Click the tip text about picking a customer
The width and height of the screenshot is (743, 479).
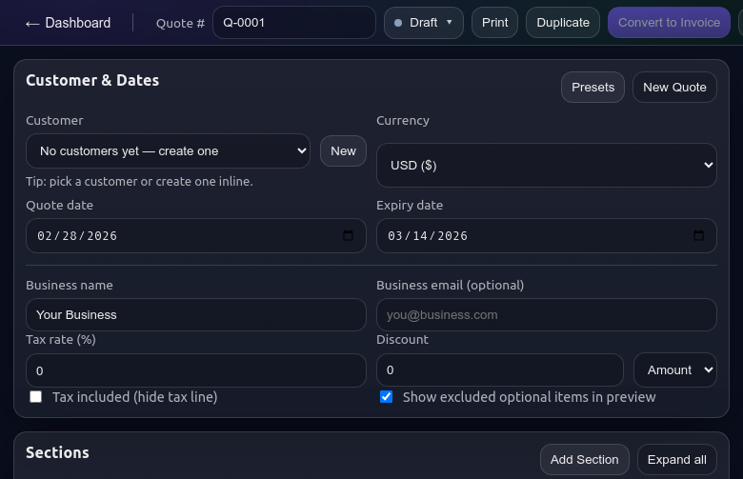pyautogui.click(x=139, y=182)
